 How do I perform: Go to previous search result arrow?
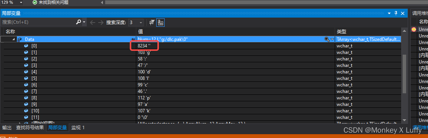click(x=93, y=23)
